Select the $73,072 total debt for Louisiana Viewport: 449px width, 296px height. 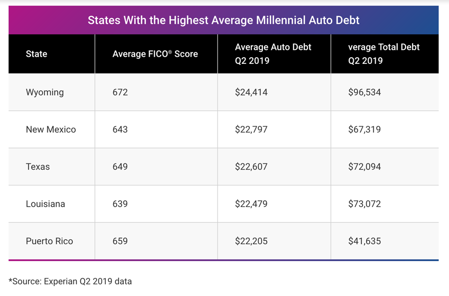tap(365, 204)
